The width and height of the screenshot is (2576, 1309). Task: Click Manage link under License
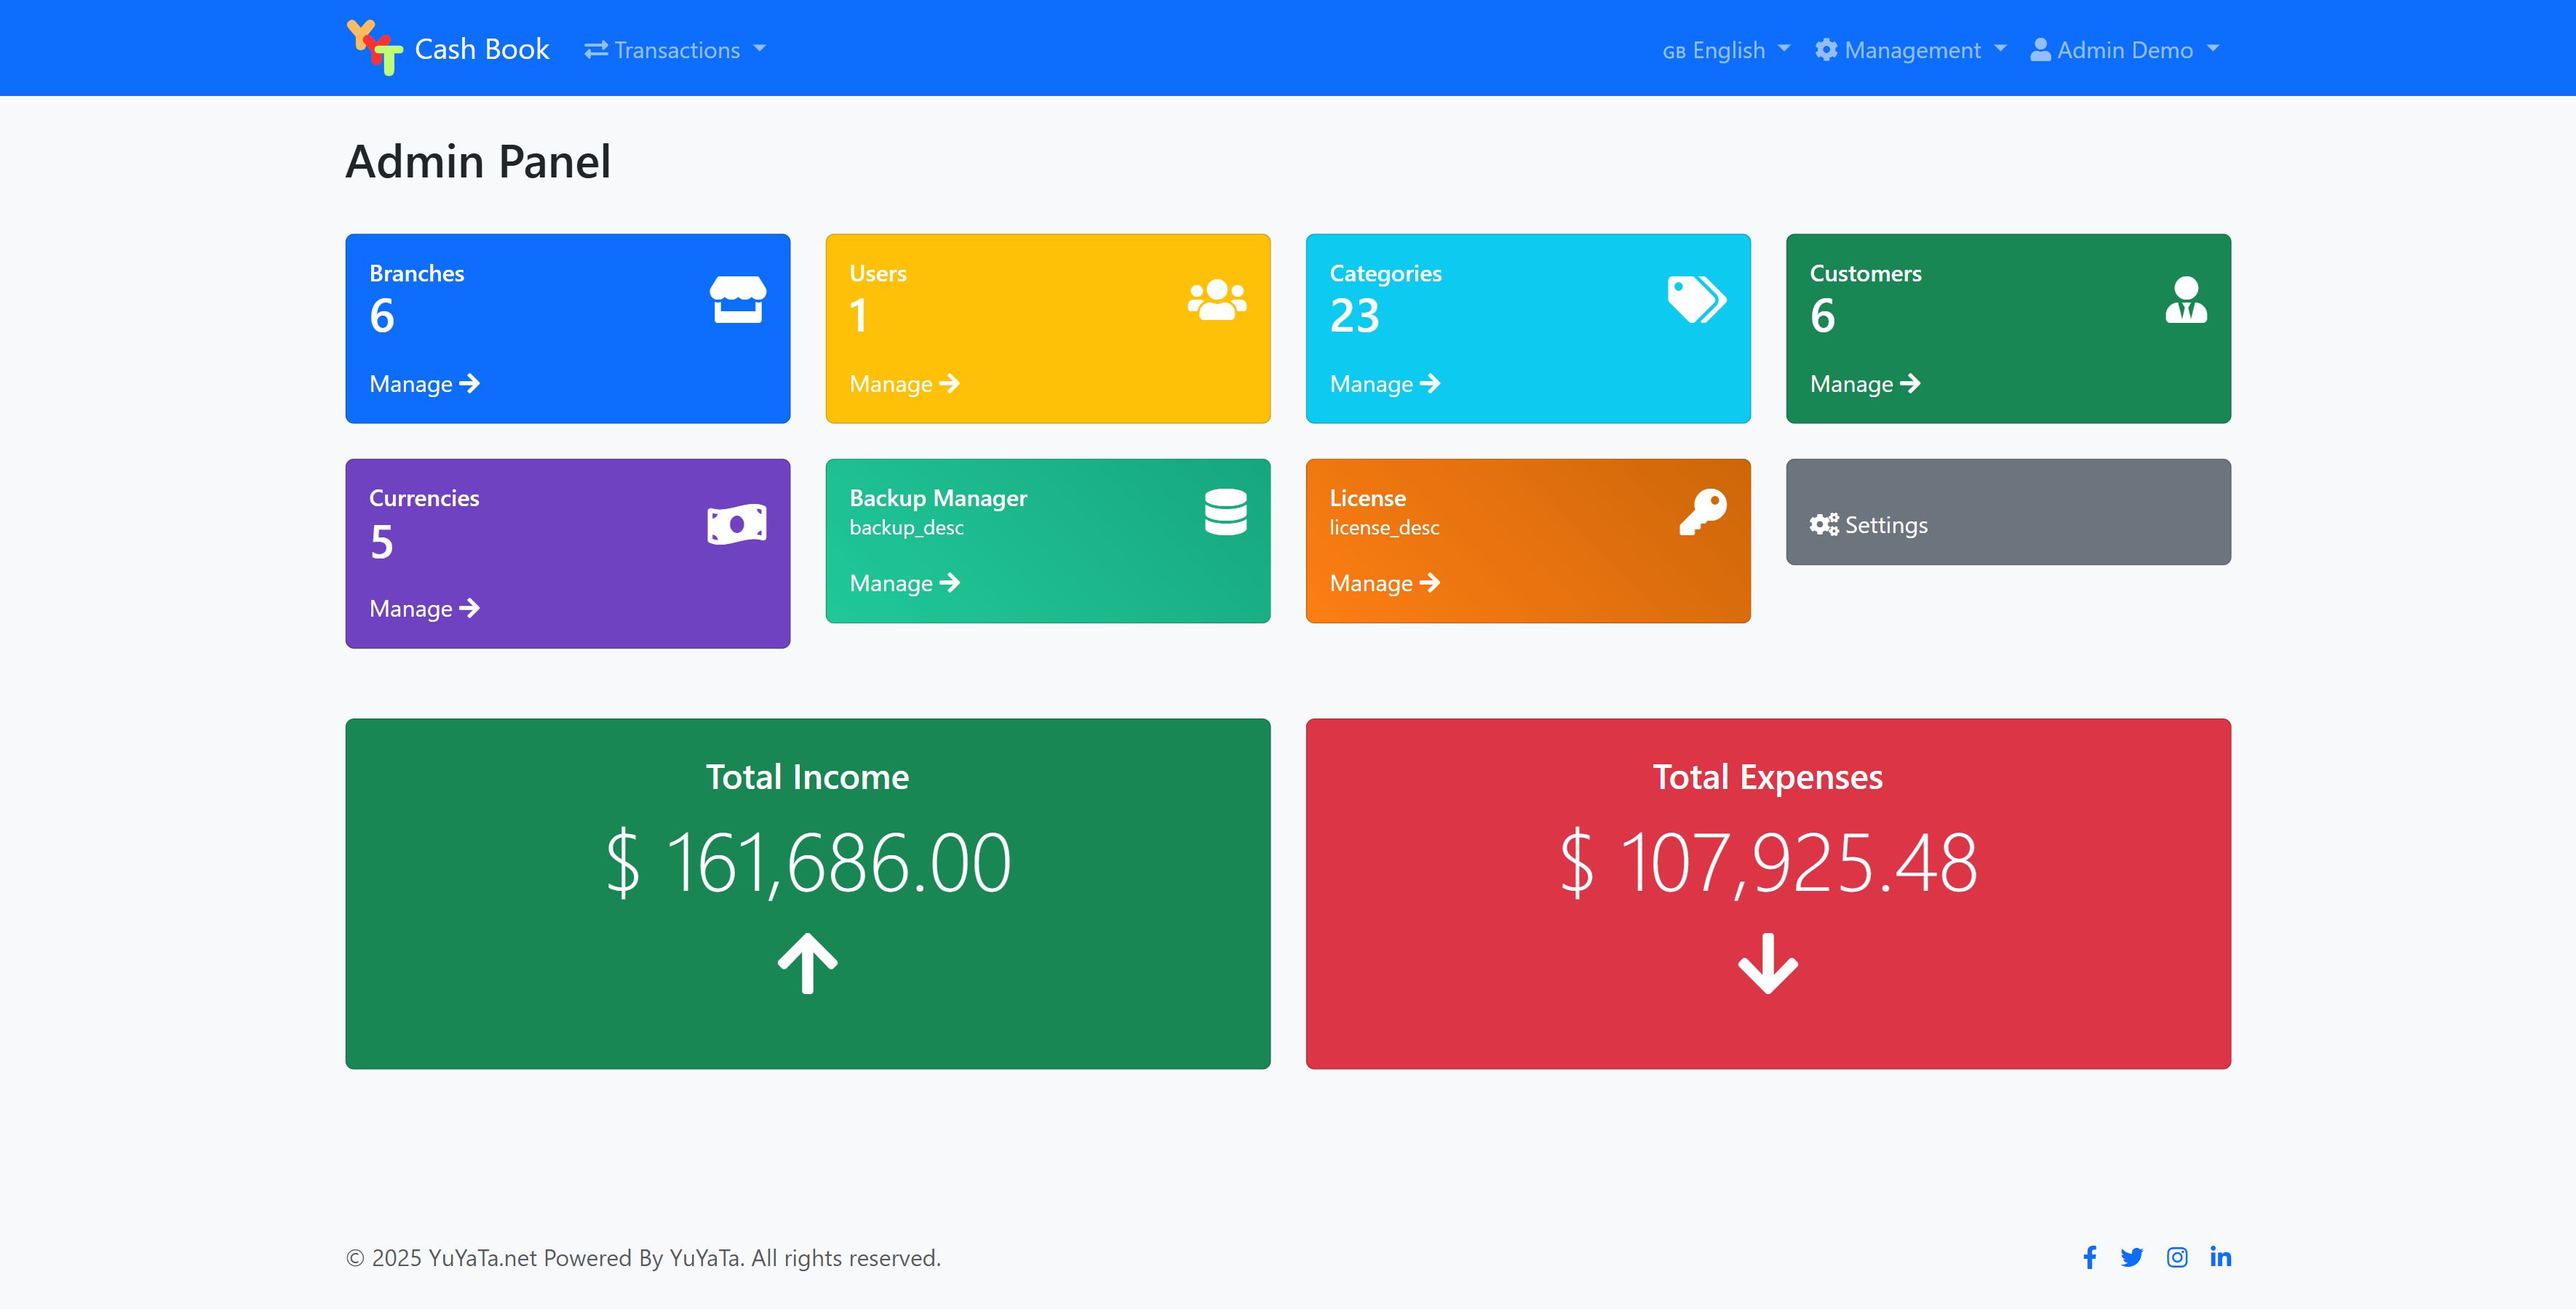(x=1384, y=583)
